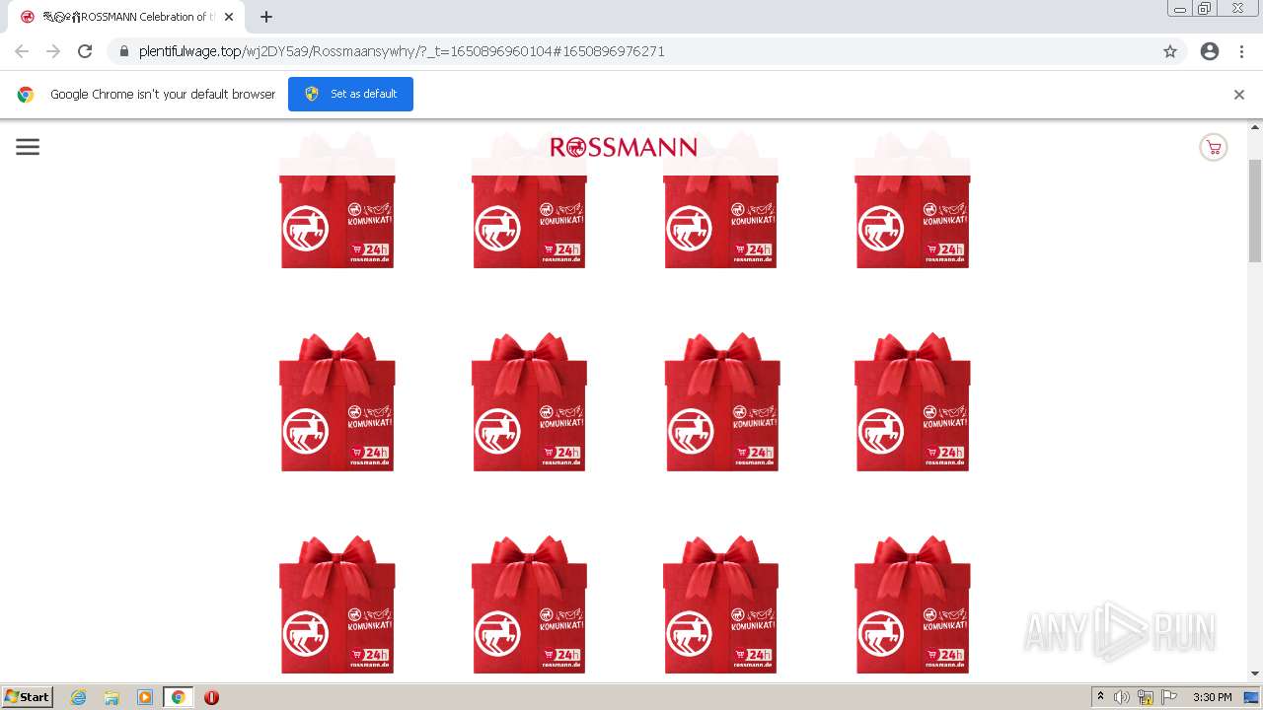Click the Show desktop button at the taskbar edge

(x=1252, y=697)
